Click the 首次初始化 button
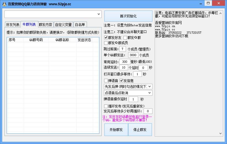 tap(128, 16)
